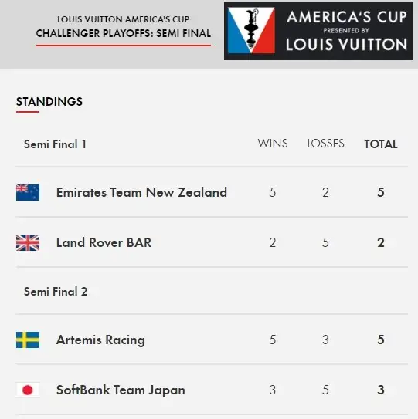Click the New Zealand flag icon
This screenshot has width=418, height=419.
pos(28,192)
